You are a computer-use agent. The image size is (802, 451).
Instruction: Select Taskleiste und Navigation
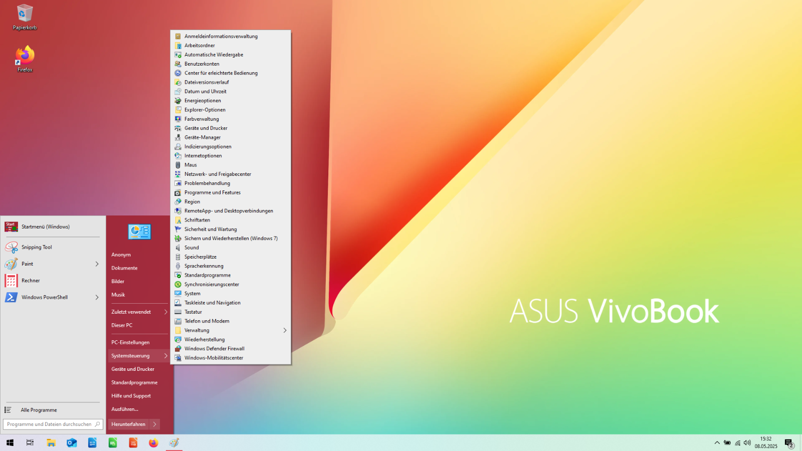(231, 303)
